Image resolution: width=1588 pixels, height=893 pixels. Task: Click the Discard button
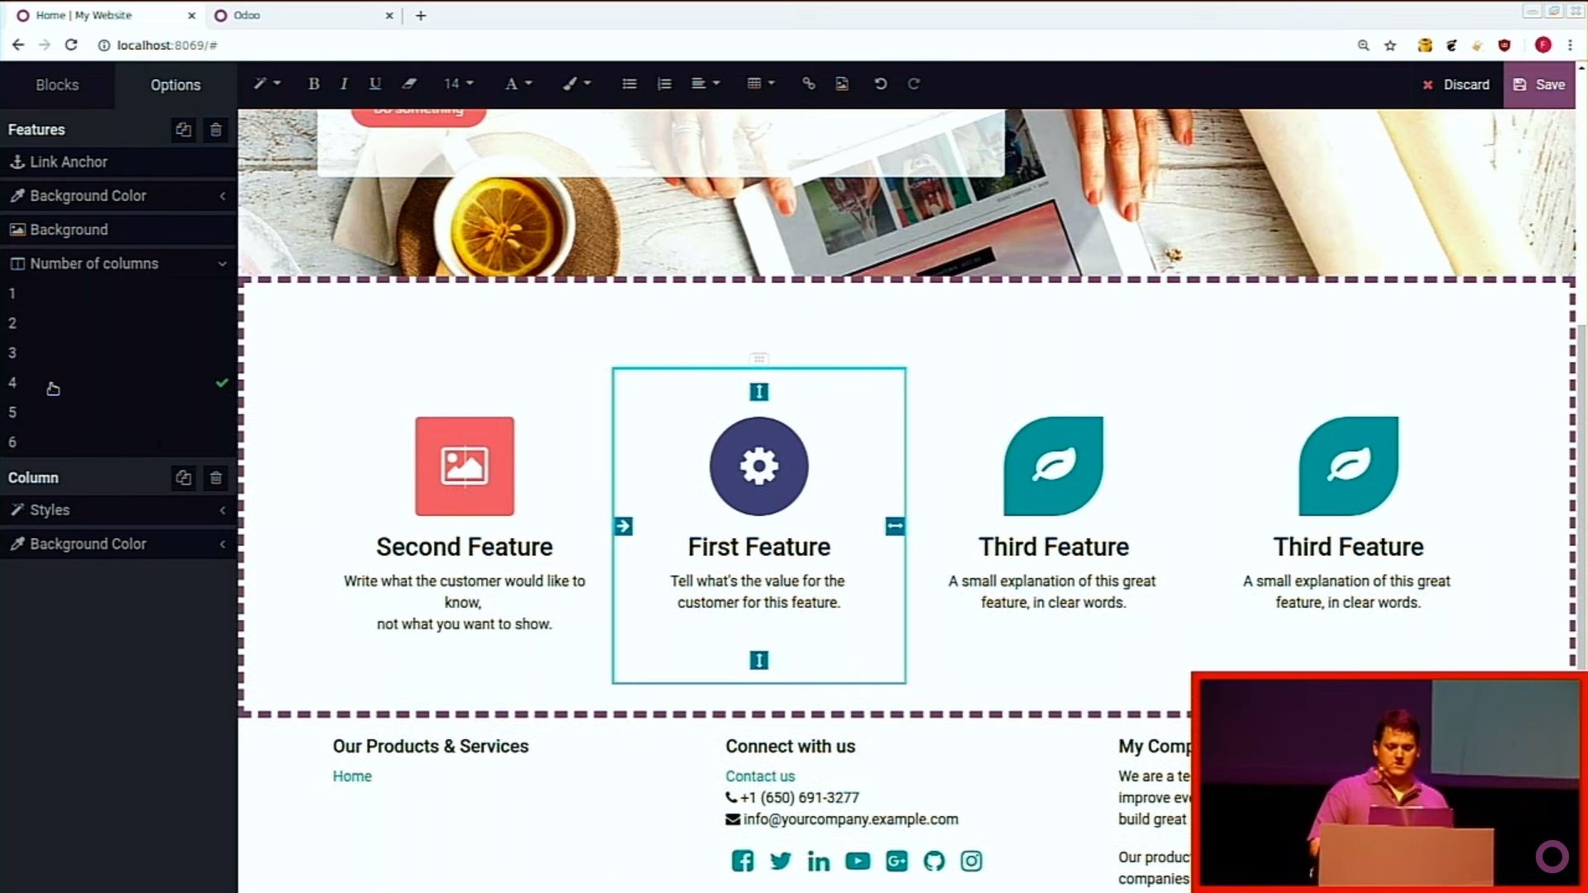pos(1457,84)
